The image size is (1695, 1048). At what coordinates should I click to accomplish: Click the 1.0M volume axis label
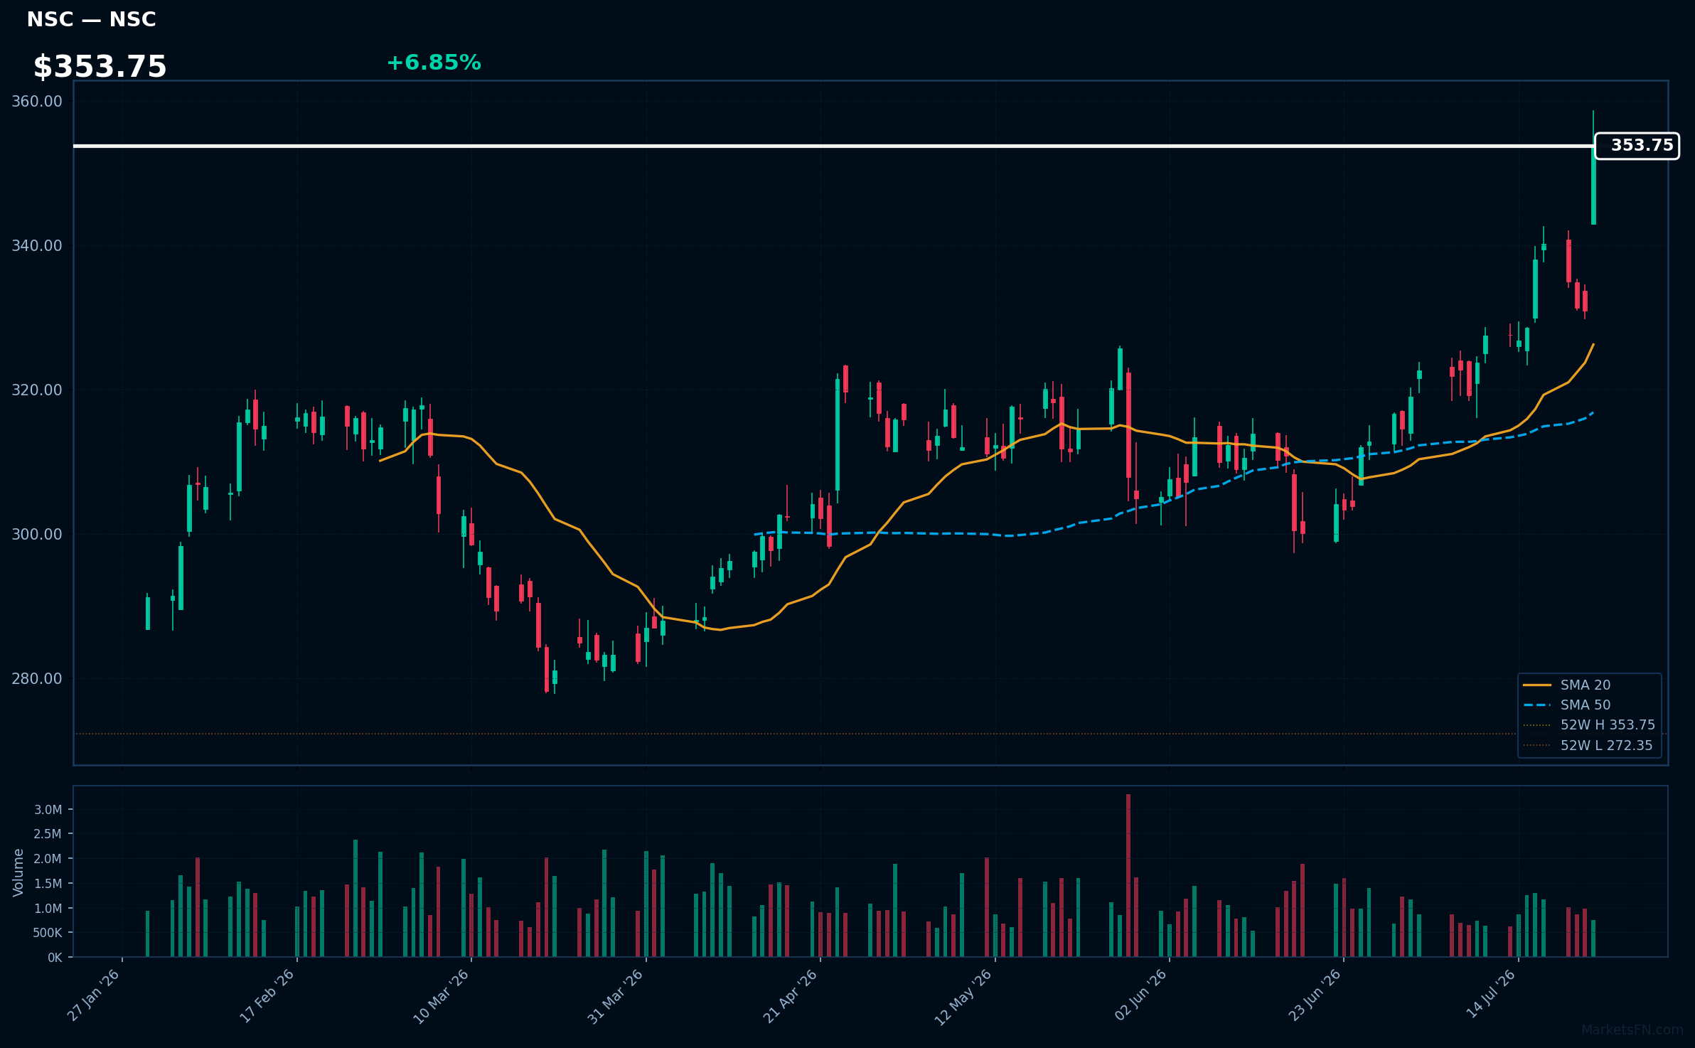point(48,908)
